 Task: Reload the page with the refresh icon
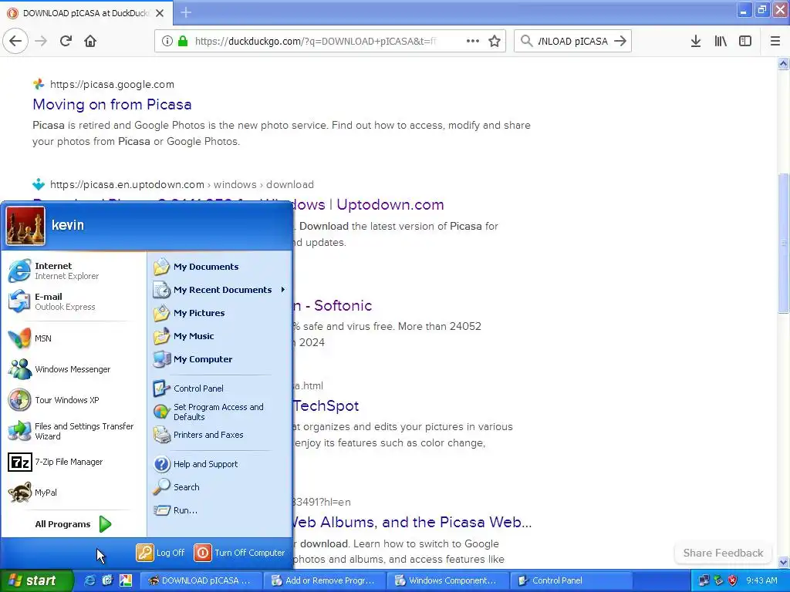(66, 41)
